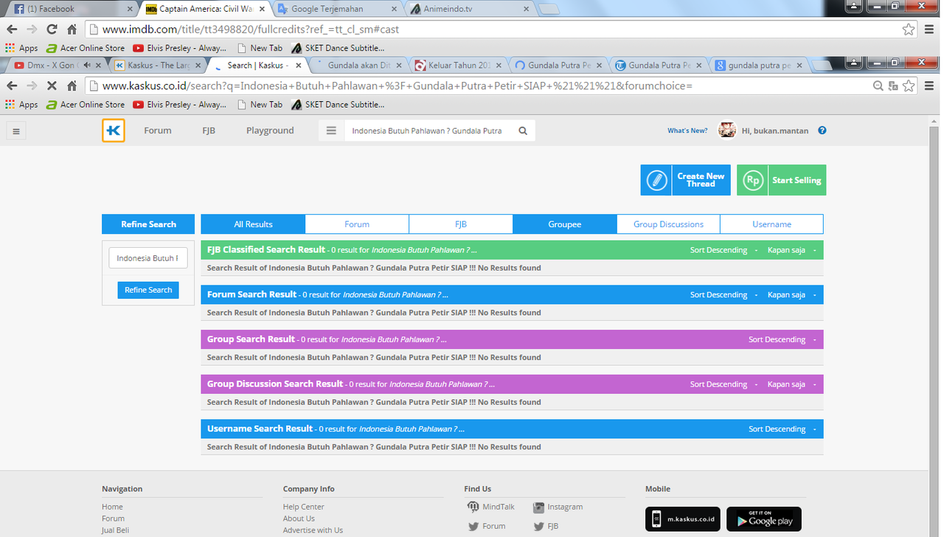This screenshot has width=944, height=537.
Task: Click the Twitter Forum icon in the footer
Action: (473, 527)
